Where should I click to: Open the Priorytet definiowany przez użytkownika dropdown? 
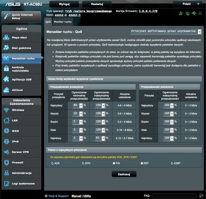166,31
